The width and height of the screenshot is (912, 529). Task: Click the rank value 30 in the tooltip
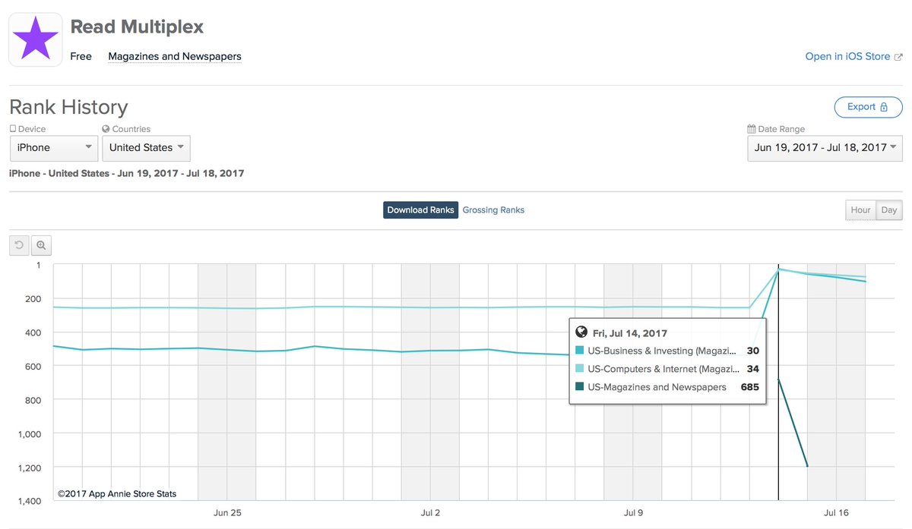click(753, 351)
